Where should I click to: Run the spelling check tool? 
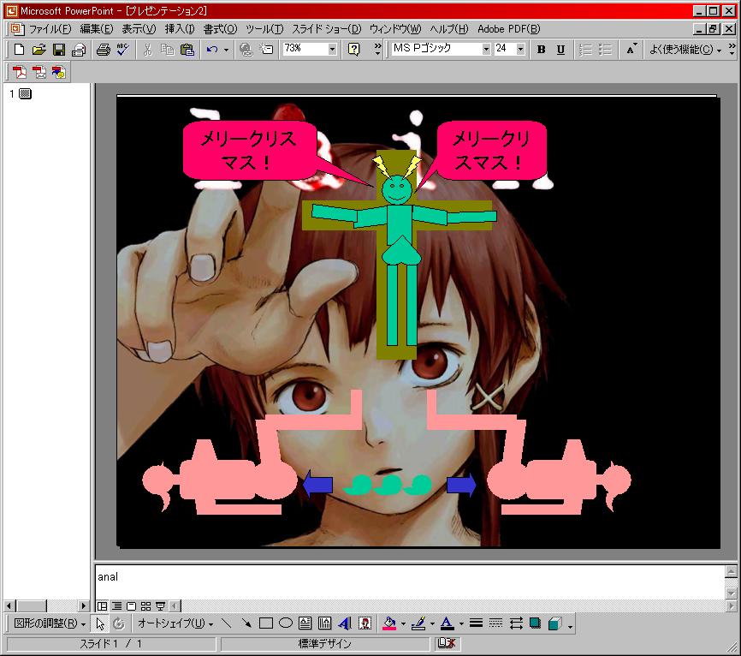122,50
